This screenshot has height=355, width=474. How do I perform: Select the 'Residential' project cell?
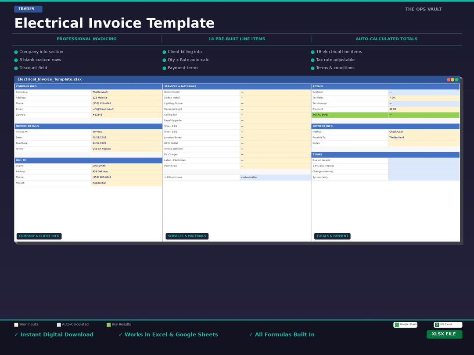[x=127, y=183]
